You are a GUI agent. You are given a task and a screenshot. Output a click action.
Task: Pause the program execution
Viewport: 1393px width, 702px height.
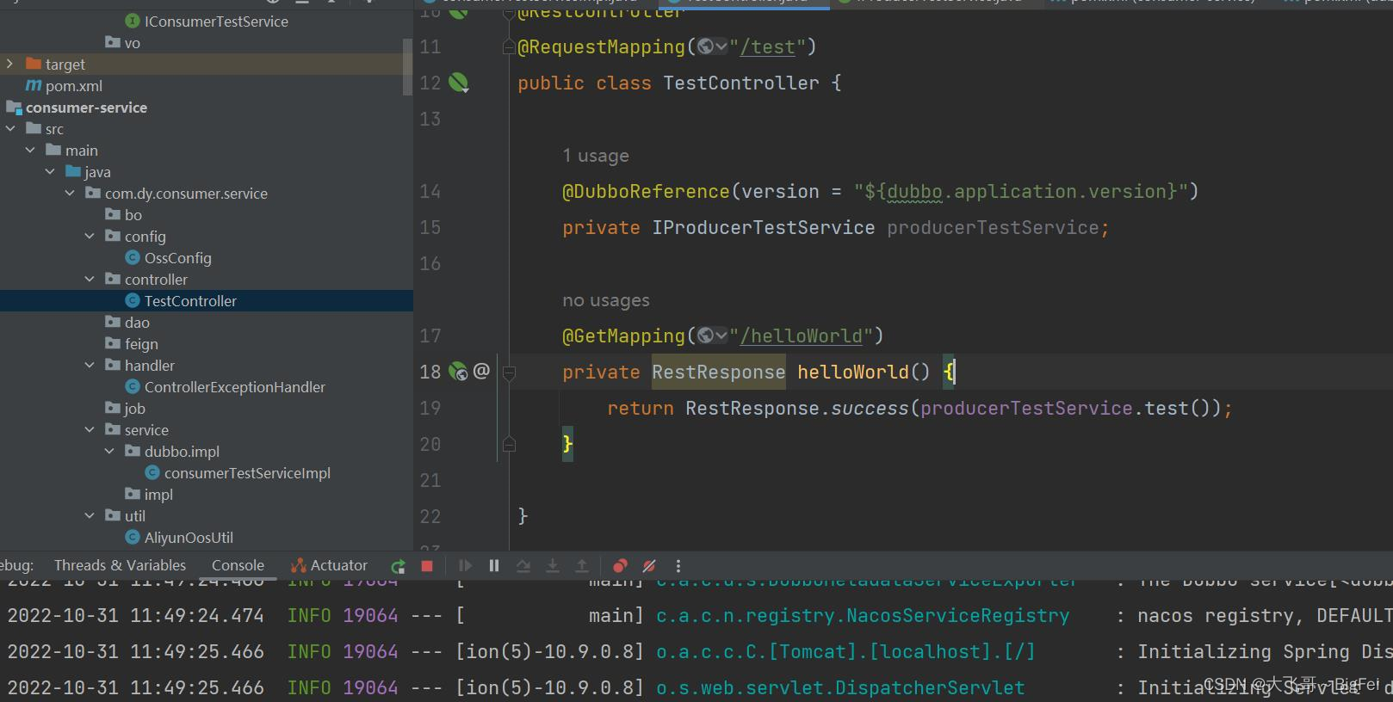(494, 566)
